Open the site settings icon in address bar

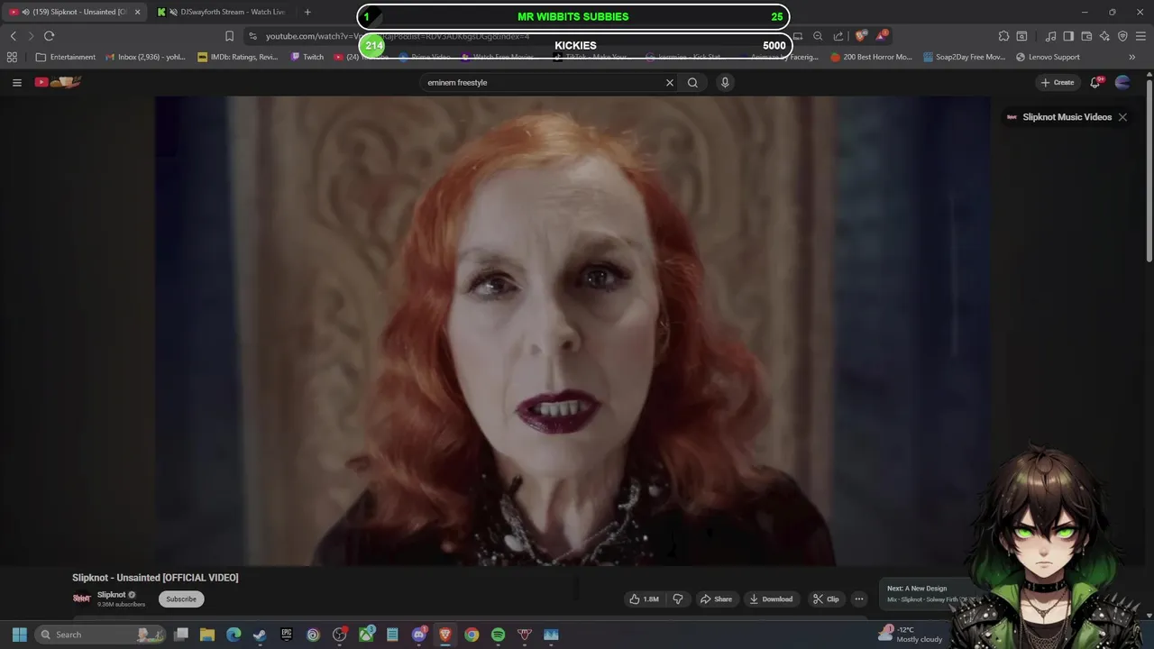coord(252,36)
